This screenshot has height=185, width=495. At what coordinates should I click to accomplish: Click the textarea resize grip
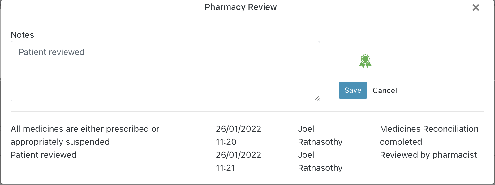point(317,98)
